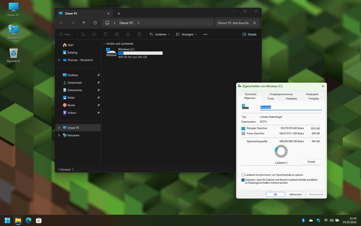Click the Rename icon in Explorer toolbar
This screenshot has width=361, height=226.
pos(117,35)
